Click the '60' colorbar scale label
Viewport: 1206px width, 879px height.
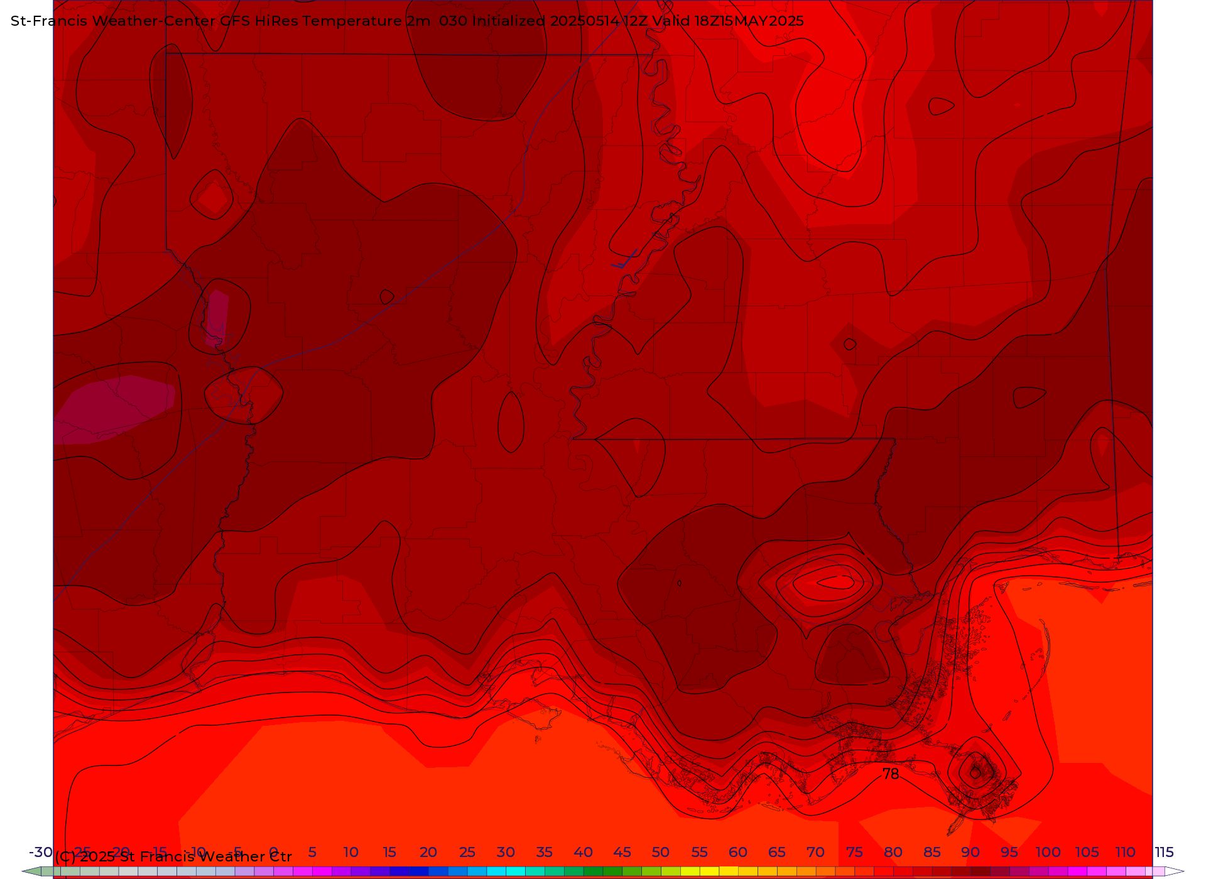738,852
